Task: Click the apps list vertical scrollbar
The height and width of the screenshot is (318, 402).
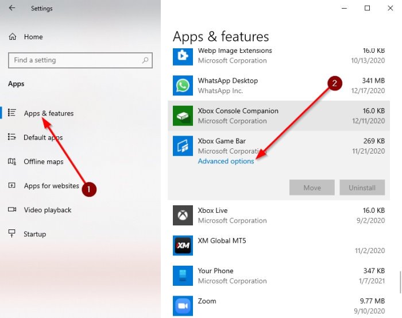Action: coord(400,282)
